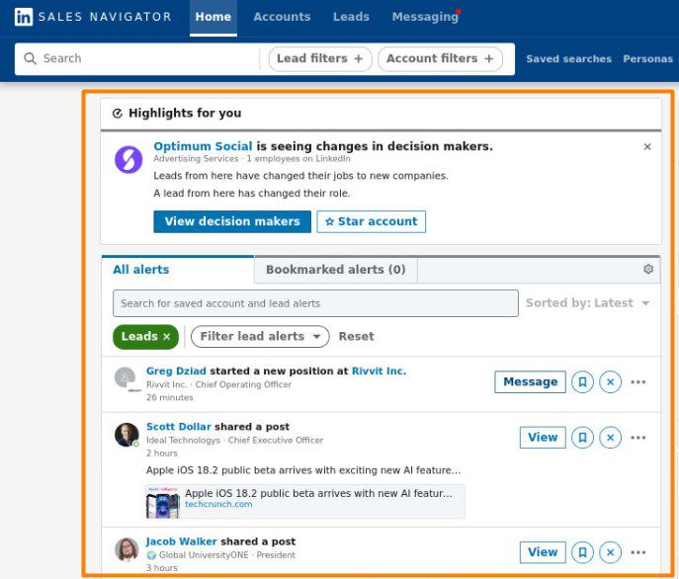Image resolution: width=679 pixels, height=579 pixels.
Task: Dismiss the Scott Dollar alert
Action: coord(610,438)
